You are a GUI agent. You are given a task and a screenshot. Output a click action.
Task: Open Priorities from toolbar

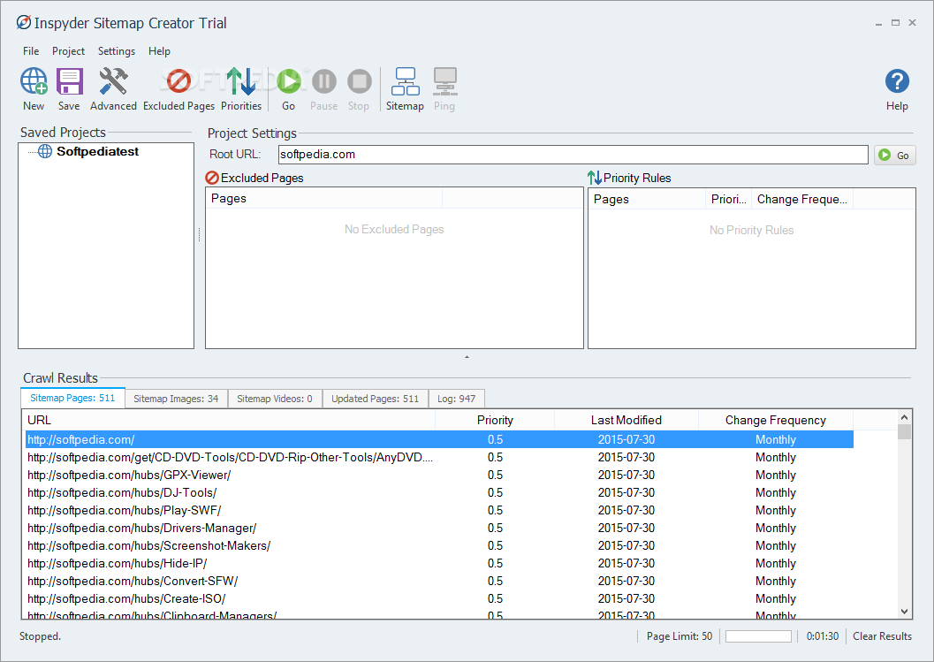241,88
